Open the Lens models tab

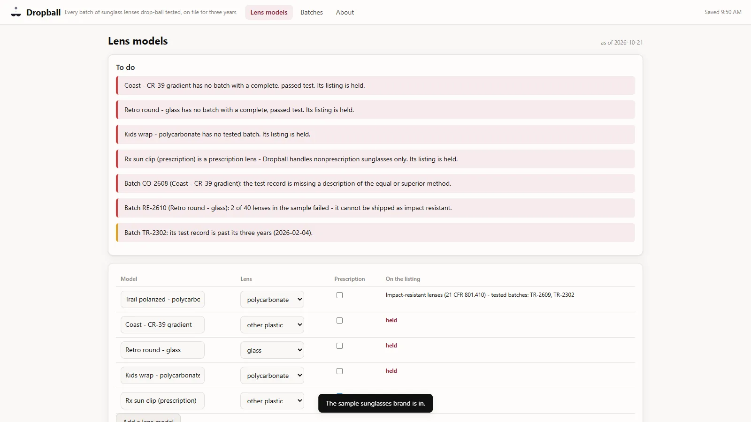(x=269, y=12)
